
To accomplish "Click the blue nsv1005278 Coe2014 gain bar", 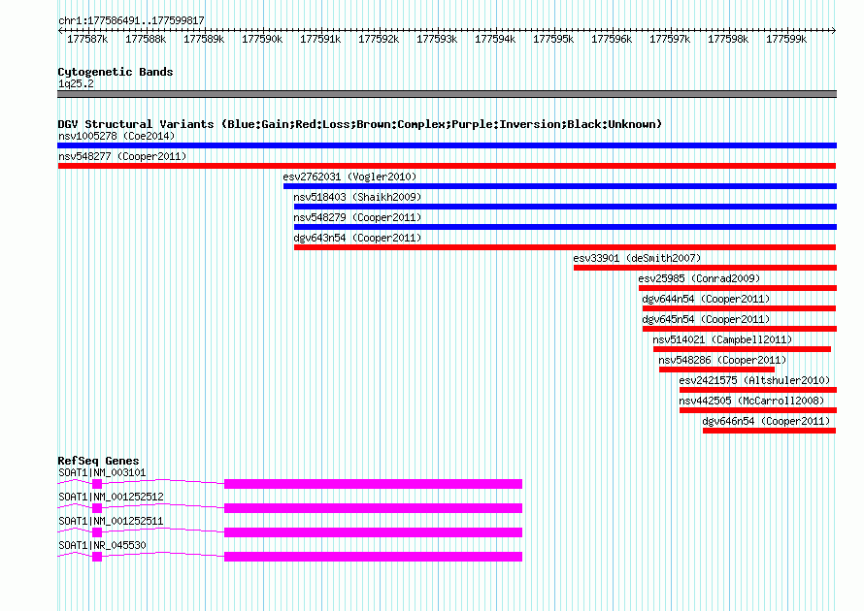I will click(x=447, y=145).
